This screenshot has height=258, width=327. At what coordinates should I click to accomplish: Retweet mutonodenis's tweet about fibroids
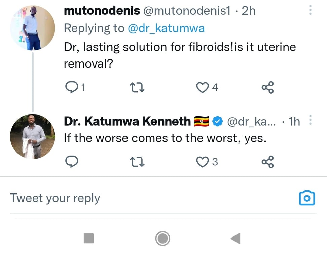pos(137,88)
